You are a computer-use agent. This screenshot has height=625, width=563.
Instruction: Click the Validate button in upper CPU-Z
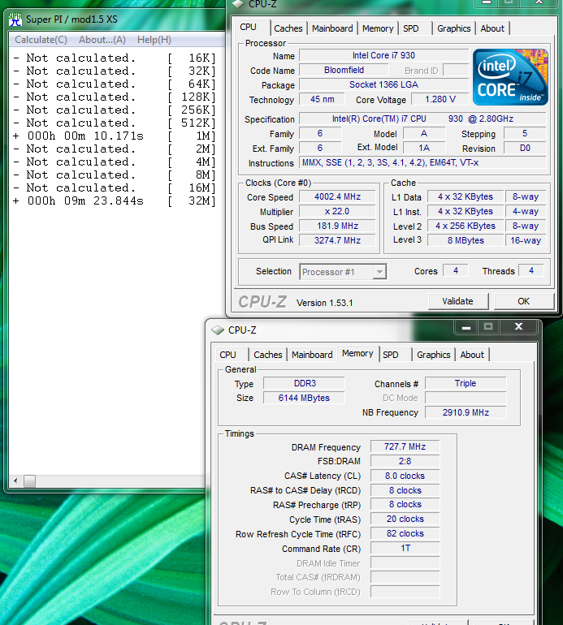coord(458,301)
